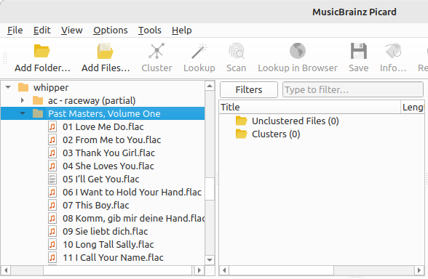The width and height of the screenshot is (428, 279).
Task: Select 11 I Call Your Name.flac
Action: [x=113, y=257]
